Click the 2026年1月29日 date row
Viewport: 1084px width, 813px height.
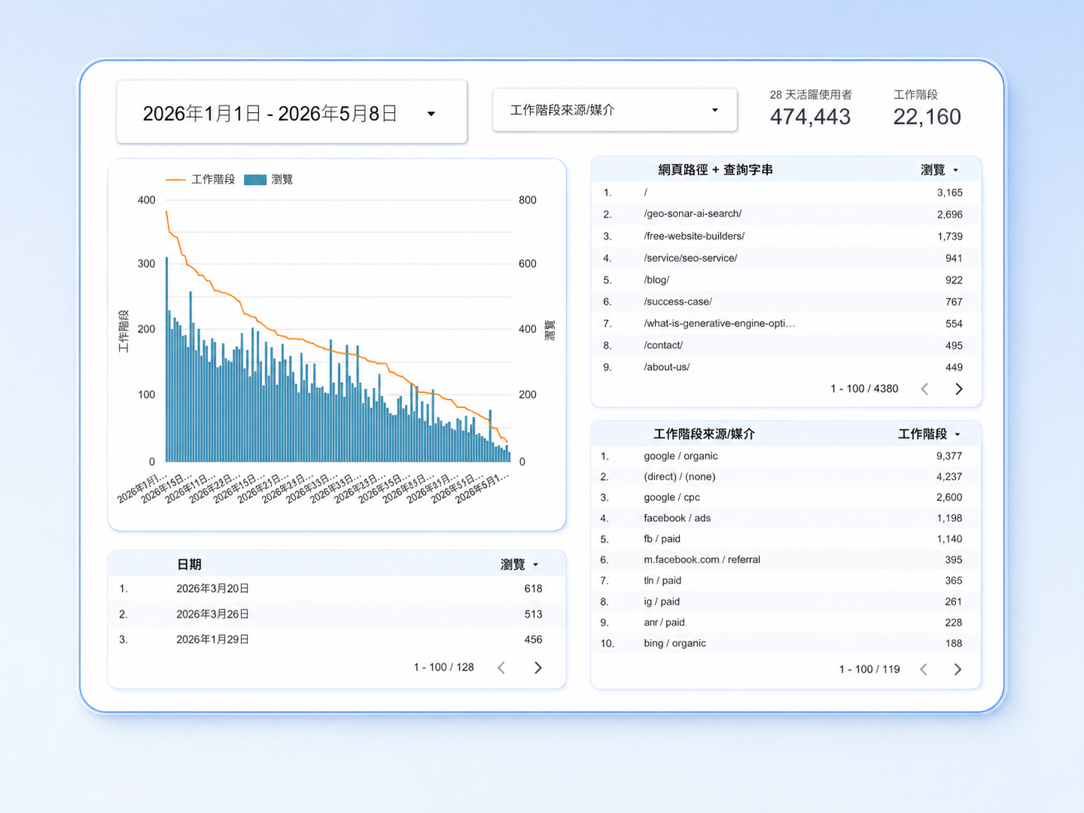[x=337, y=639]
